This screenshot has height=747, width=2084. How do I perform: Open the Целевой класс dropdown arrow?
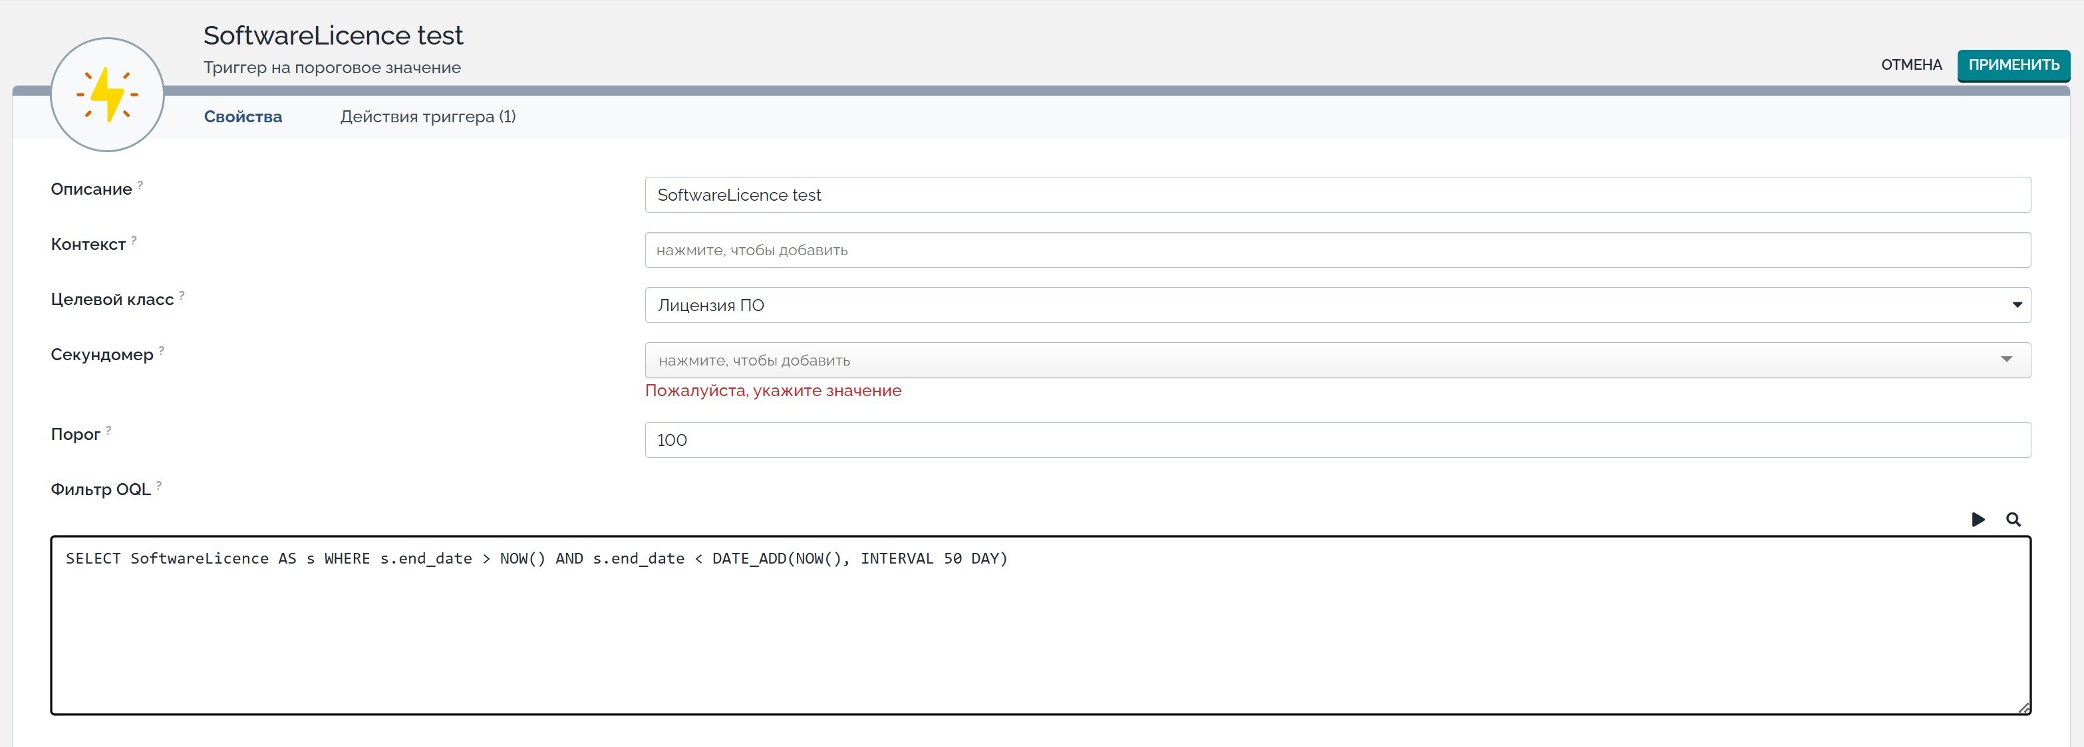[x=2016, y=305]
